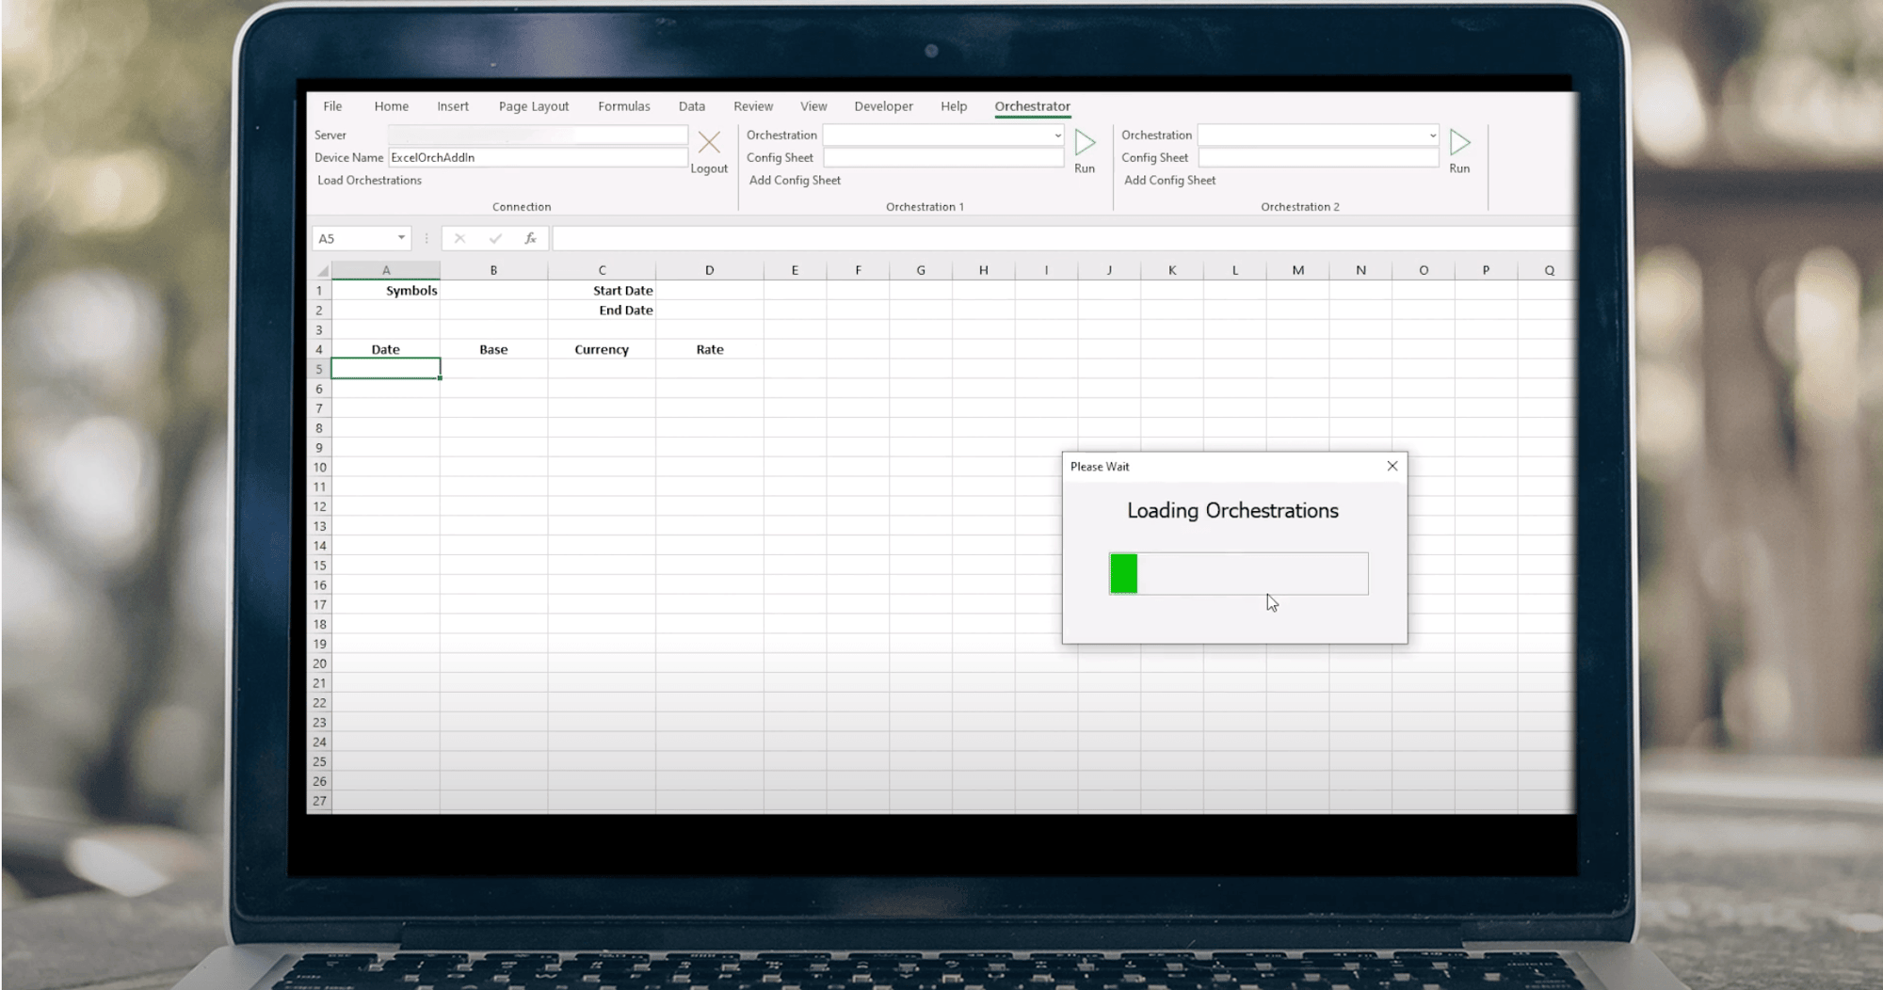Select the Orchestrator ribbon tab

click(x=1032, y=106)
